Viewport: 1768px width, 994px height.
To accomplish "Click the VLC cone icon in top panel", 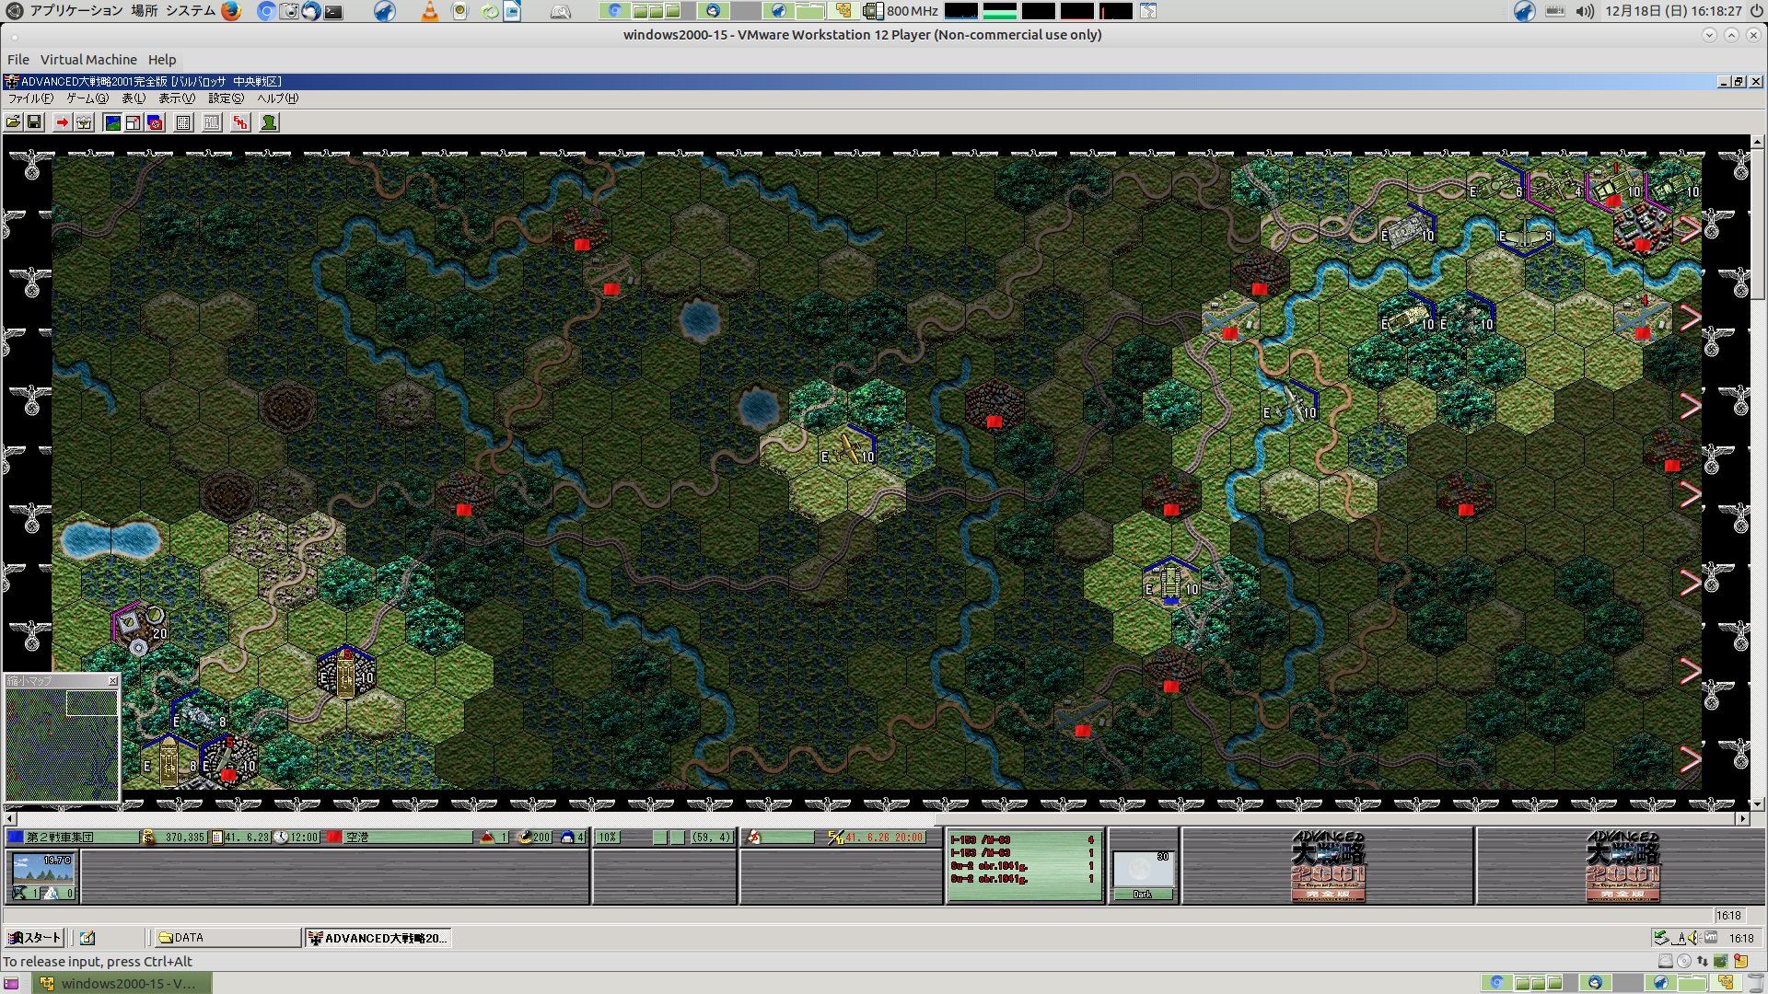I will tap(429, 11).
